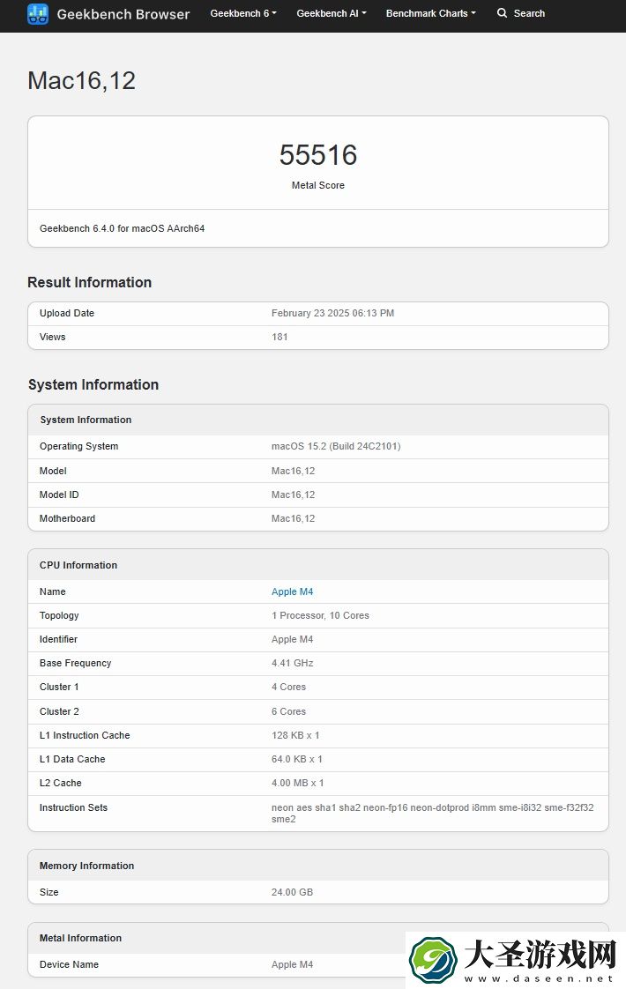Expand the Geekbench AI dropdown menu

pyautogui.click(x=332, y=13)
